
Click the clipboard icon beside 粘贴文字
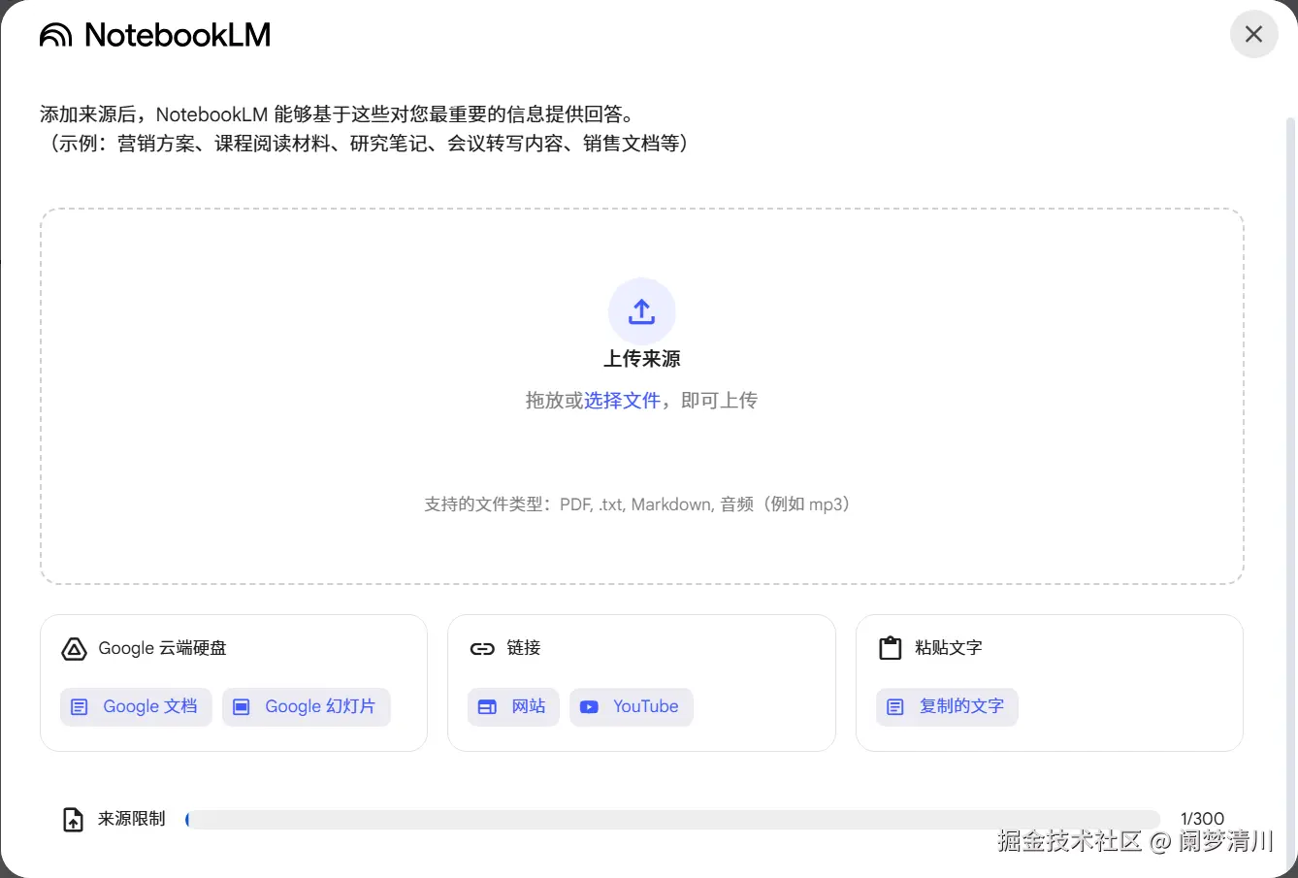[x=890, y=648]
